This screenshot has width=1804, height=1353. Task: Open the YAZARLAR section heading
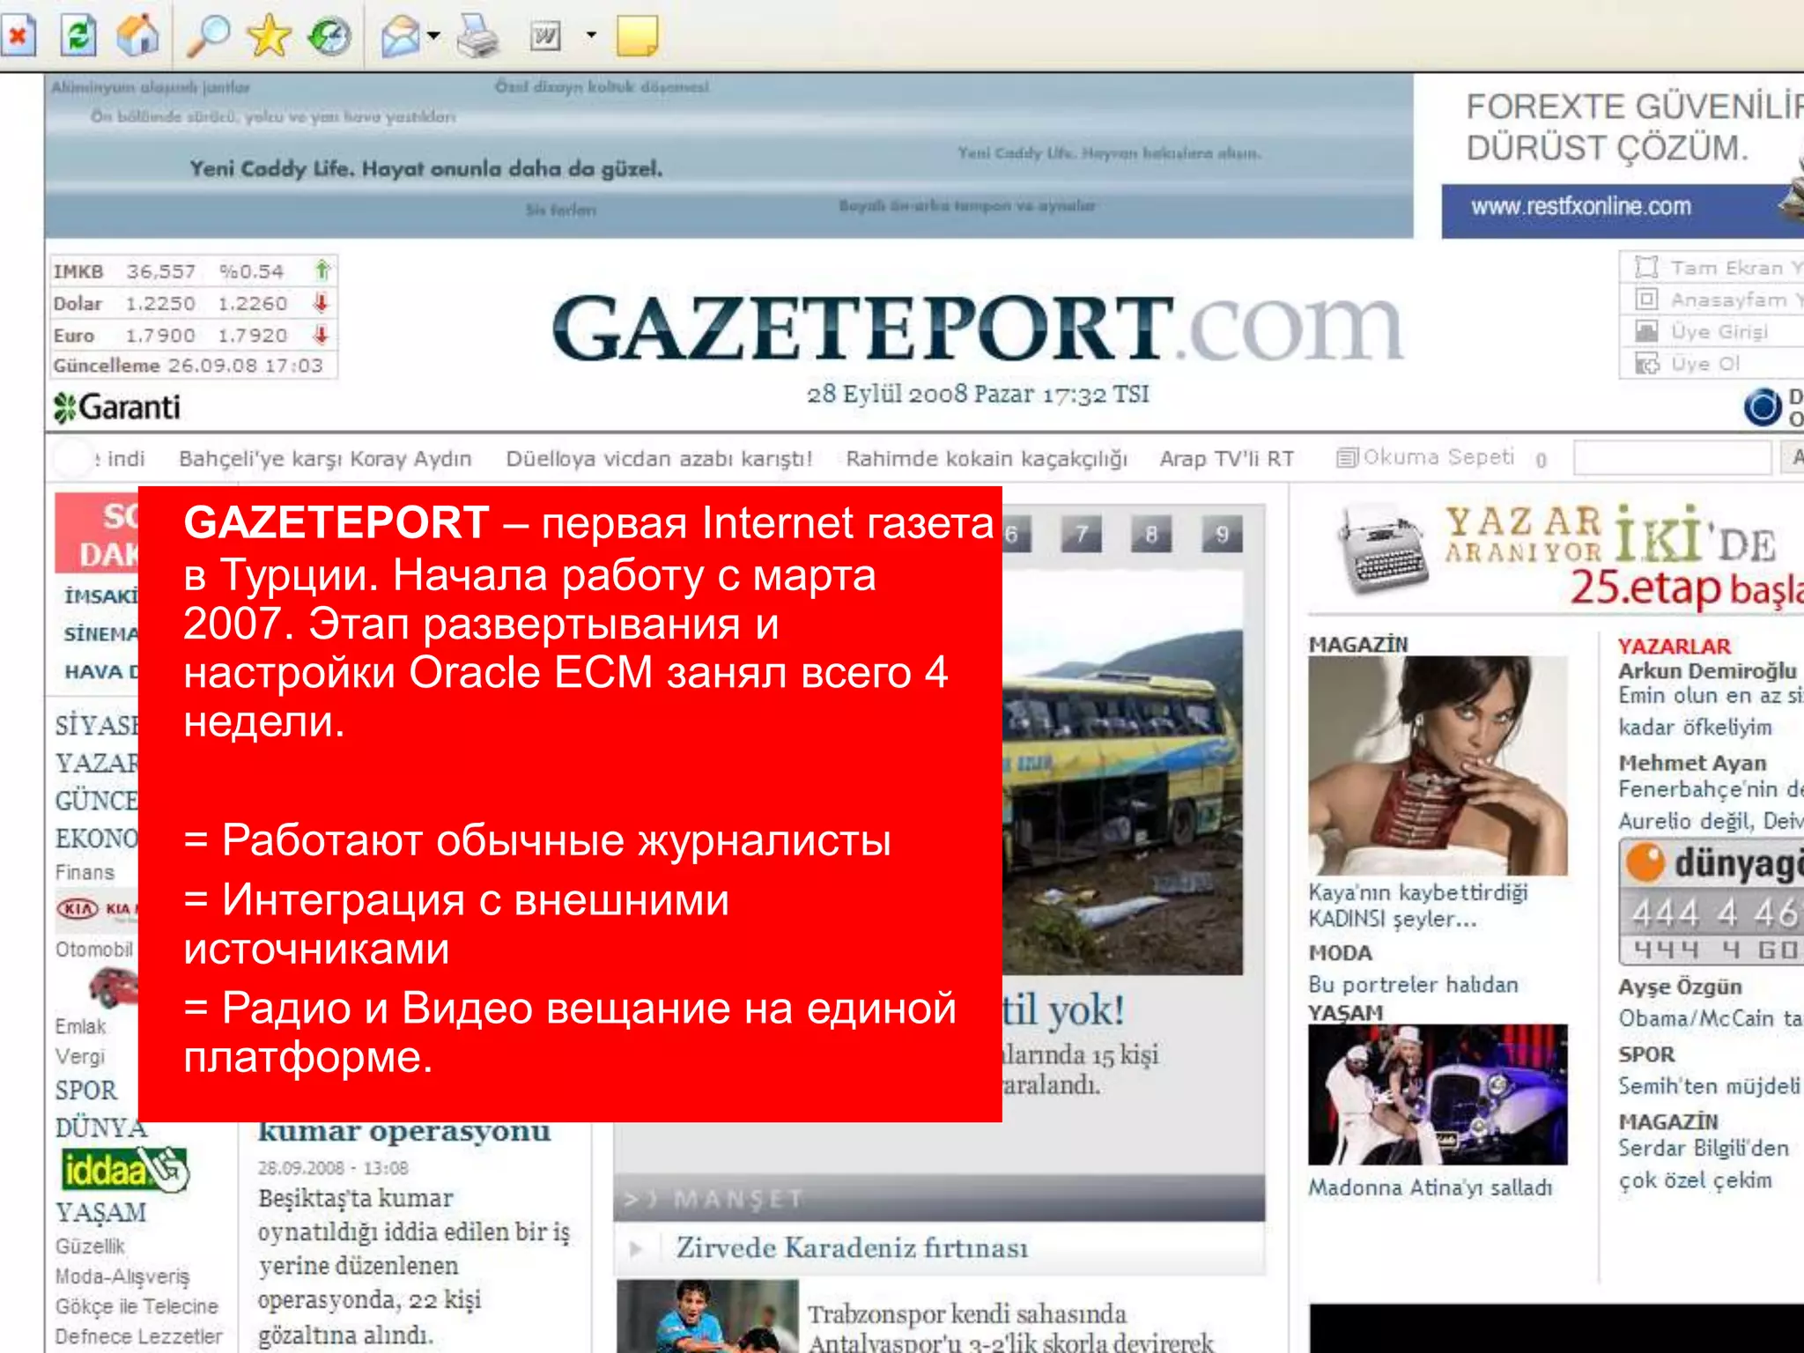point(1674,647)
